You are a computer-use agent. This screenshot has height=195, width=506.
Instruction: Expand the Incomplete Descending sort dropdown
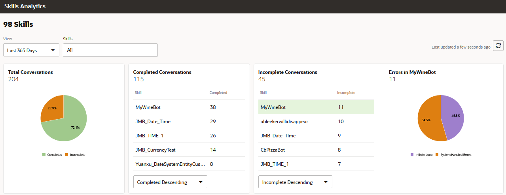295,182
